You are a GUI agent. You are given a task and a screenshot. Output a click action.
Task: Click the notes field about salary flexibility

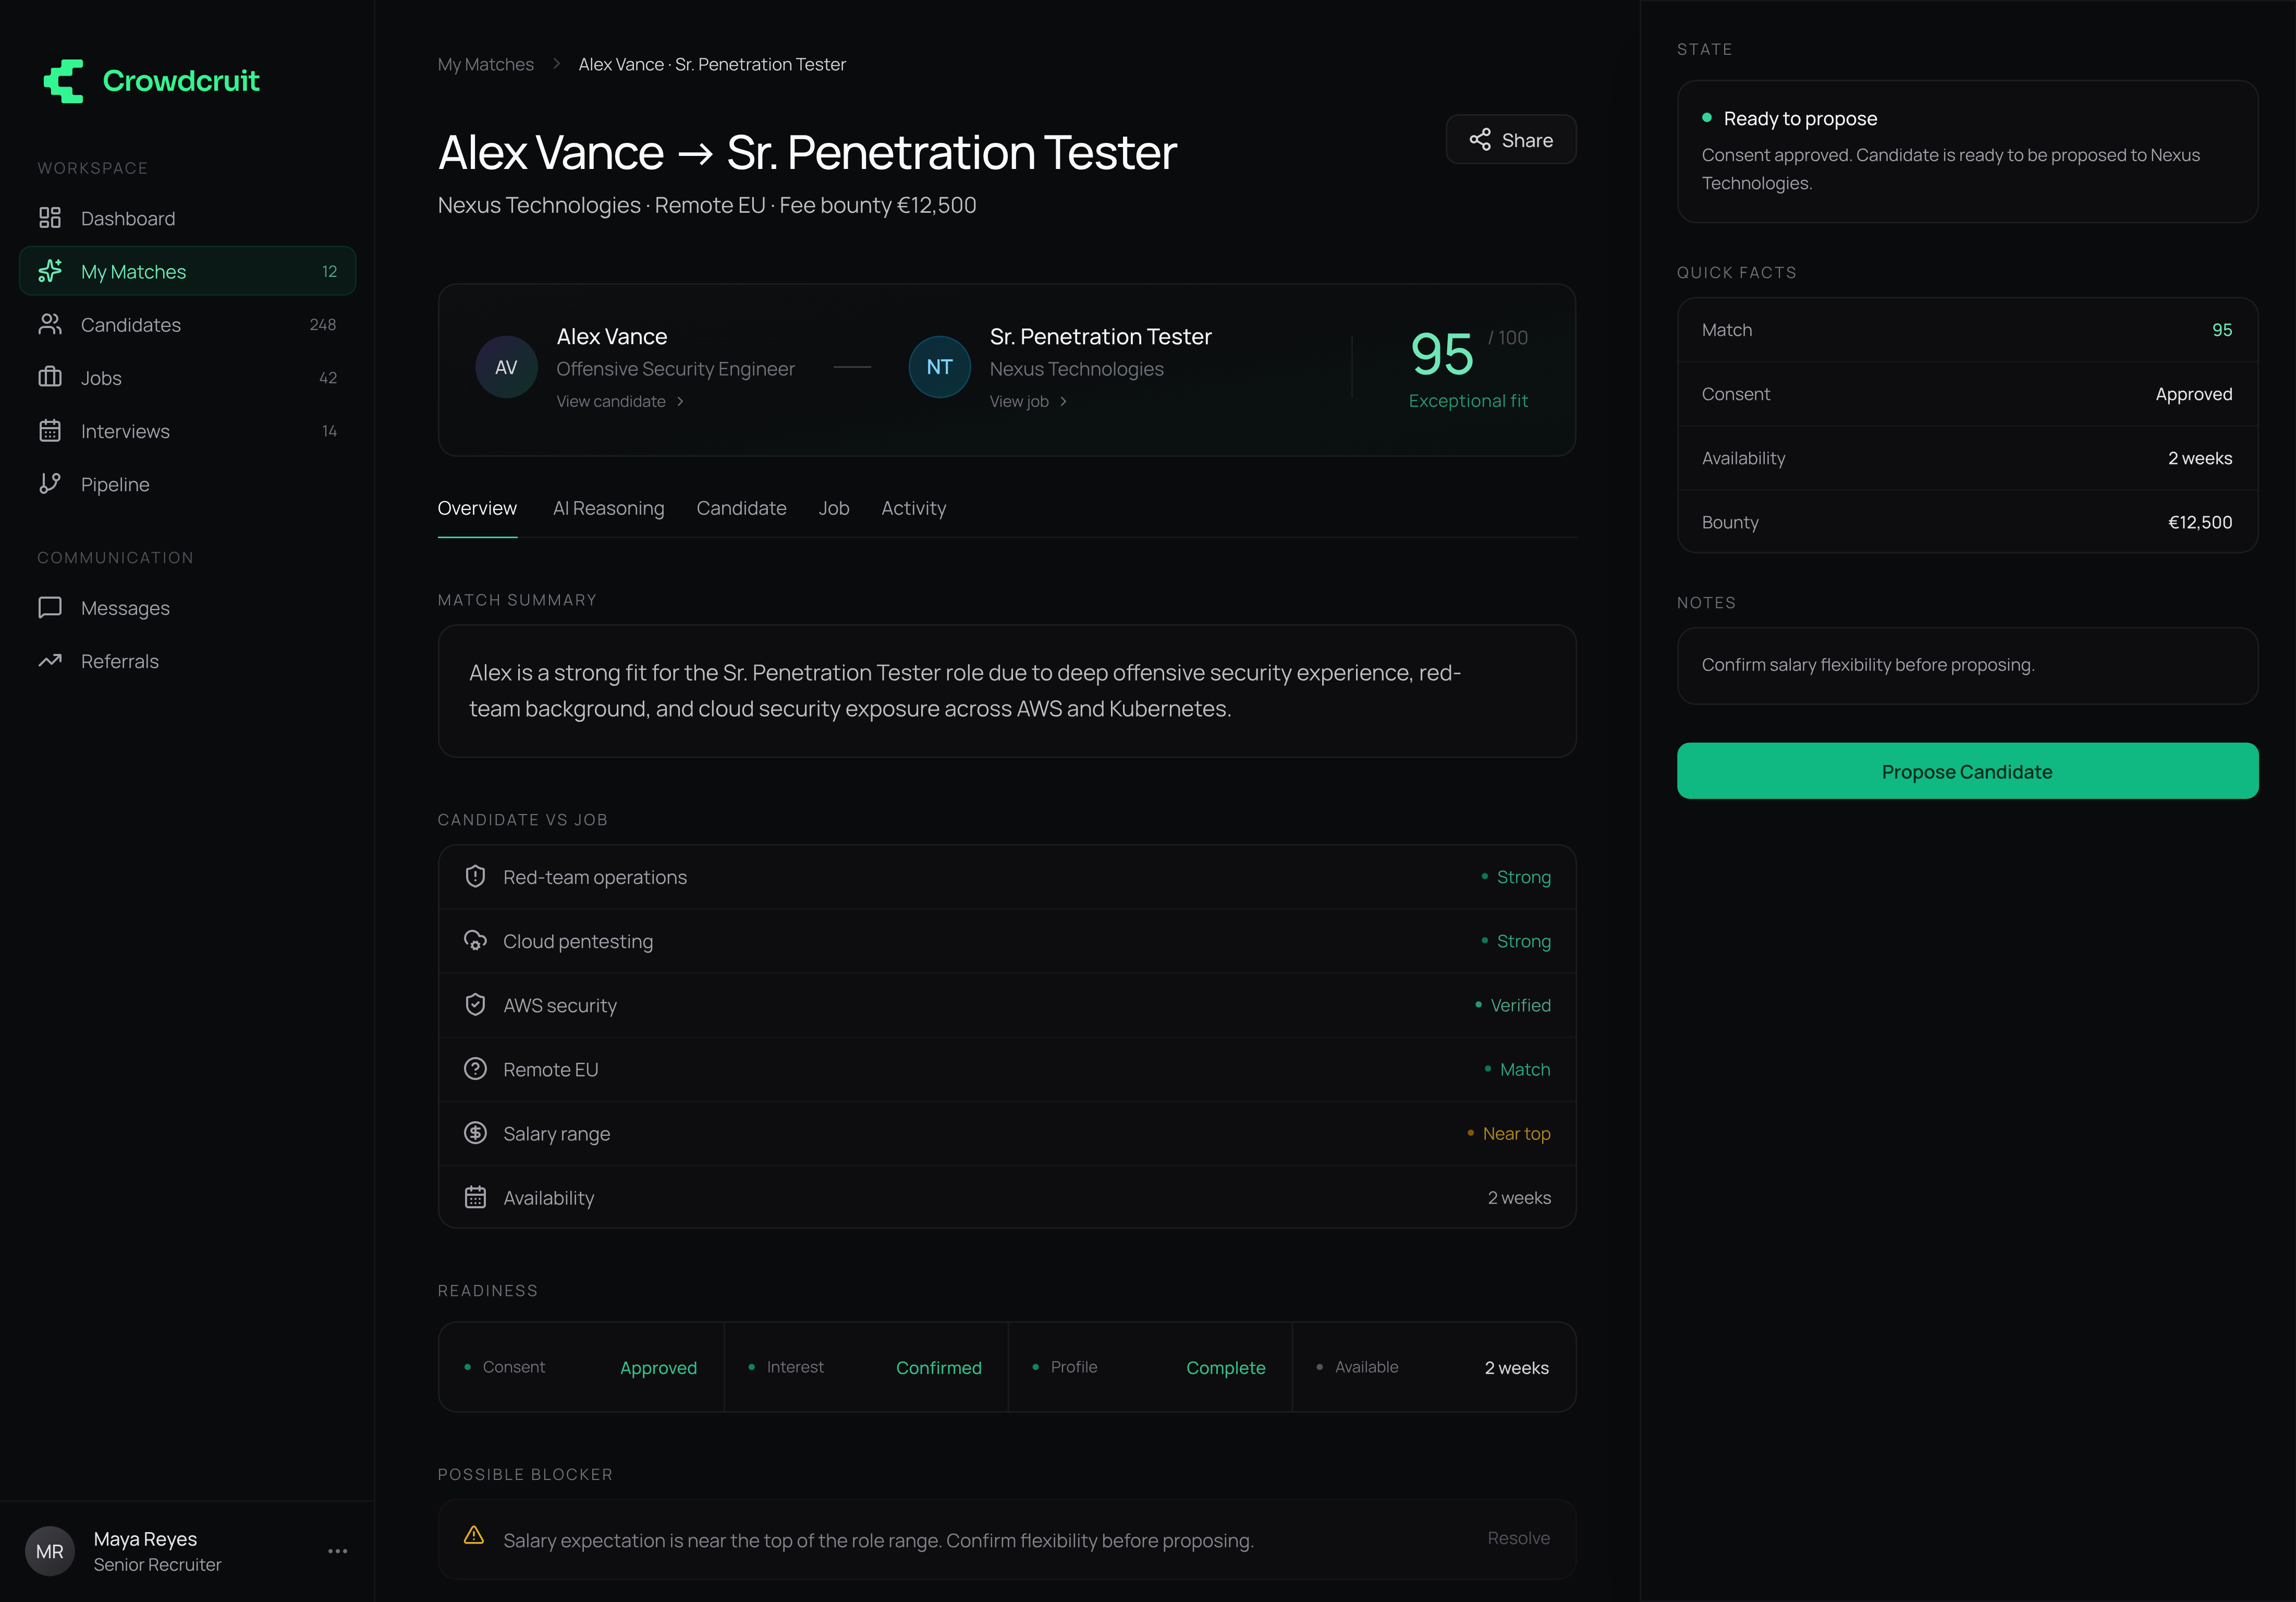(1967, 665)
